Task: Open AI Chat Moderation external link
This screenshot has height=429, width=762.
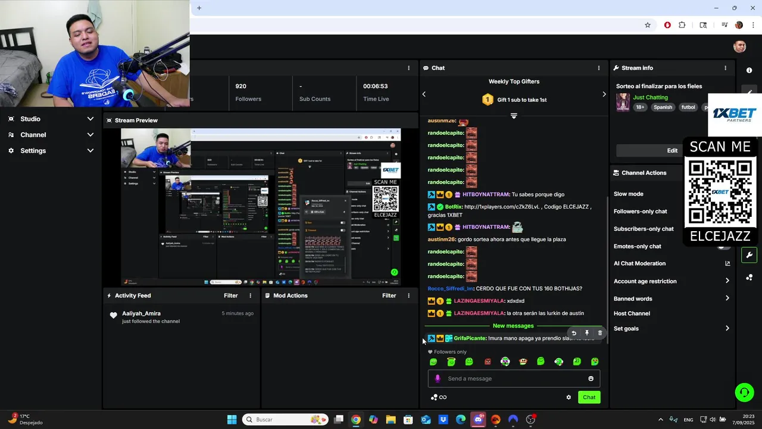Action: pos(727,263)
